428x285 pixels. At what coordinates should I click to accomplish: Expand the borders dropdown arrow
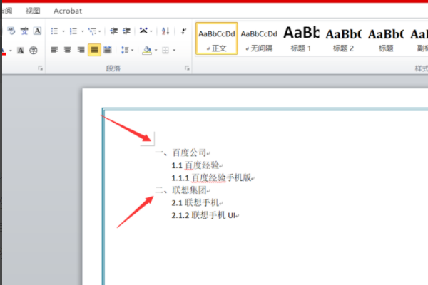(174, 50)
